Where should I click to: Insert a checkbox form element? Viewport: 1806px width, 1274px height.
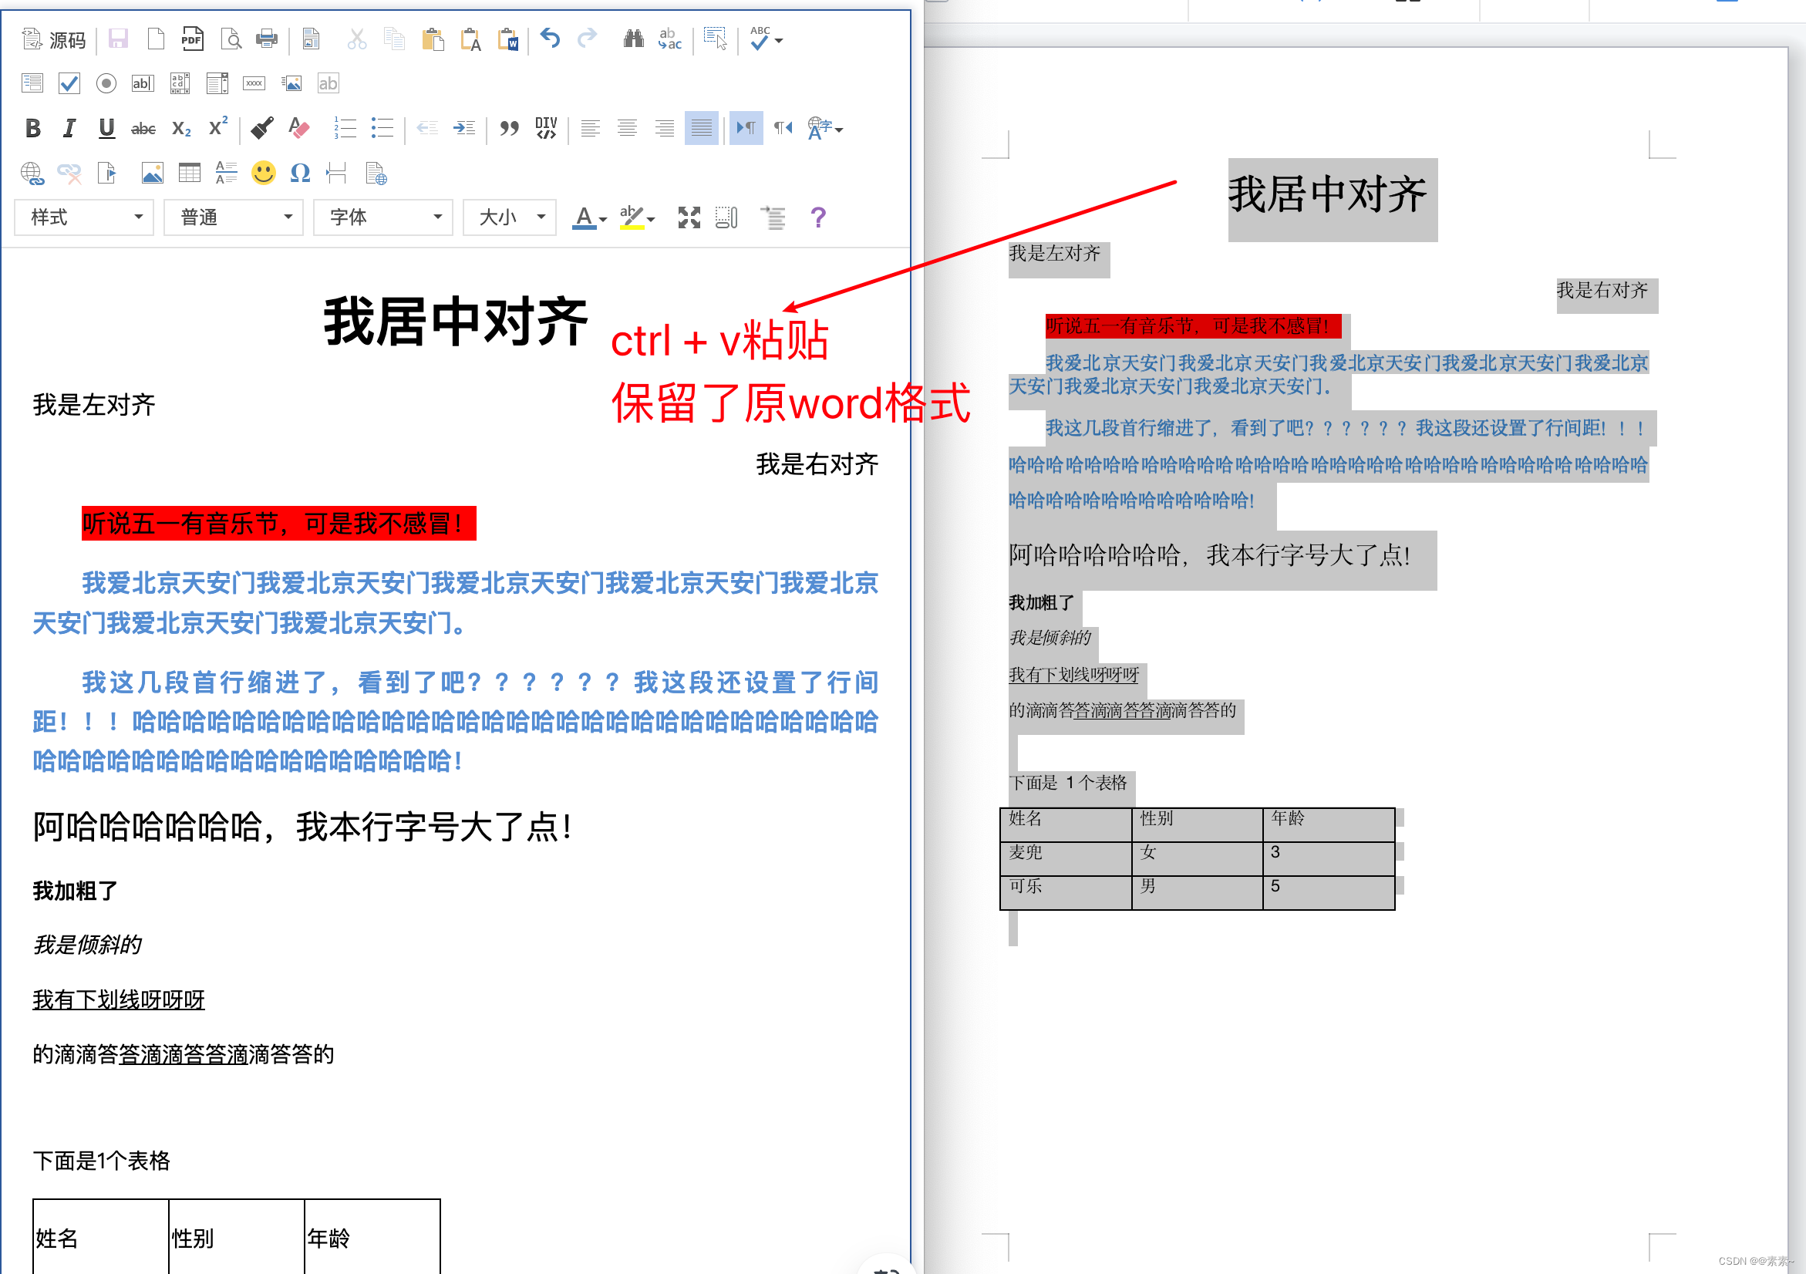coord(69,83)
